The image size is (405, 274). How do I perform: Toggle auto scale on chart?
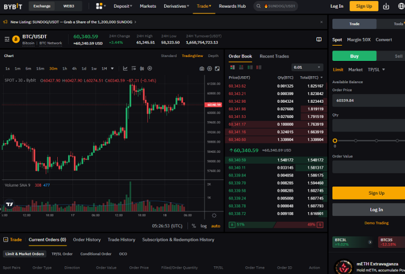(x=216, y=226)
